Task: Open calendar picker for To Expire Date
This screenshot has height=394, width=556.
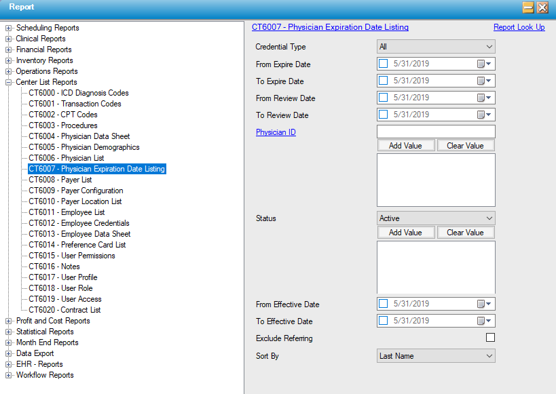Action: coord(483,81)
